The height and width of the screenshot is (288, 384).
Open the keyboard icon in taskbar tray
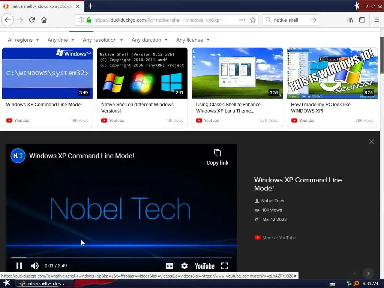pos(332,284)
